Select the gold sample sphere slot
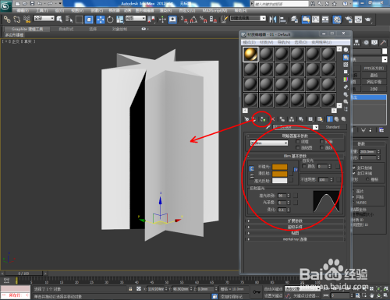This screenshot has height=300, width=390. tap(250, 54)
